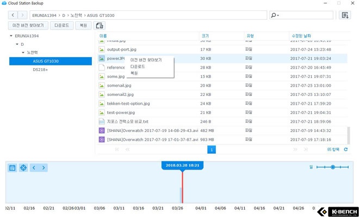Click the blank reference file icon
This screenshot has height=217, width=359.
coord(102,67)
